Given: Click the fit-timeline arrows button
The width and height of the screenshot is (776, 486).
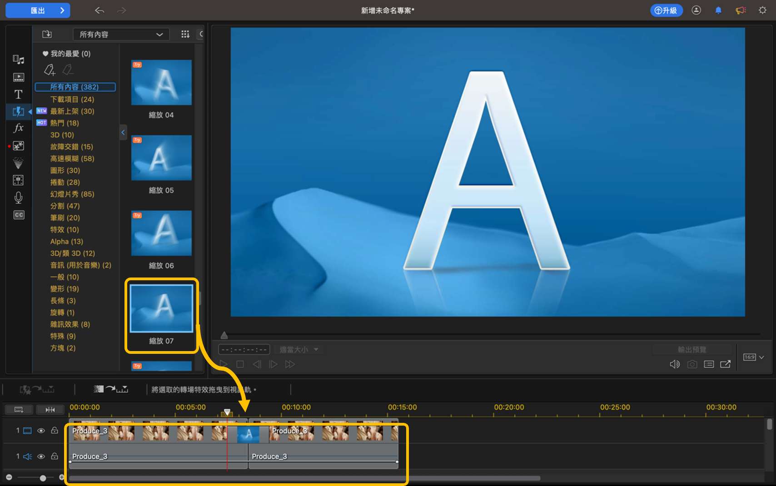Looking at the screenshot, I should click(x=50, y=410).
